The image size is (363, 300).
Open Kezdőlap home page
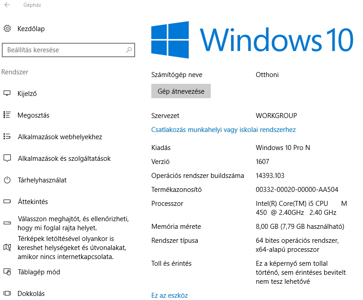pos(31,29)
